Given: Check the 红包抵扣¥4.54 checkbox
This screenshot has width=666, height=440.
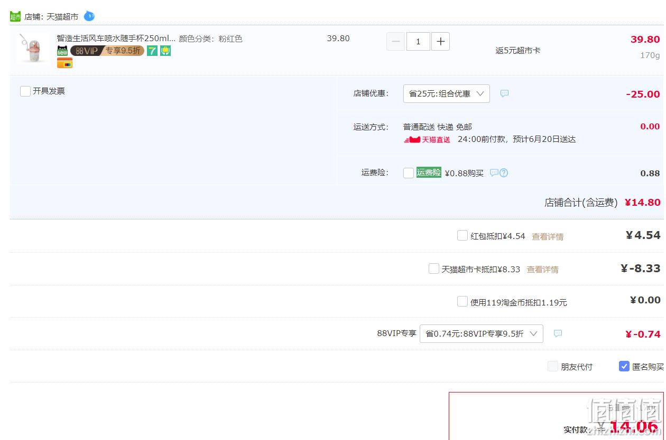Looking at the screenshot, I should pos(462,235).
